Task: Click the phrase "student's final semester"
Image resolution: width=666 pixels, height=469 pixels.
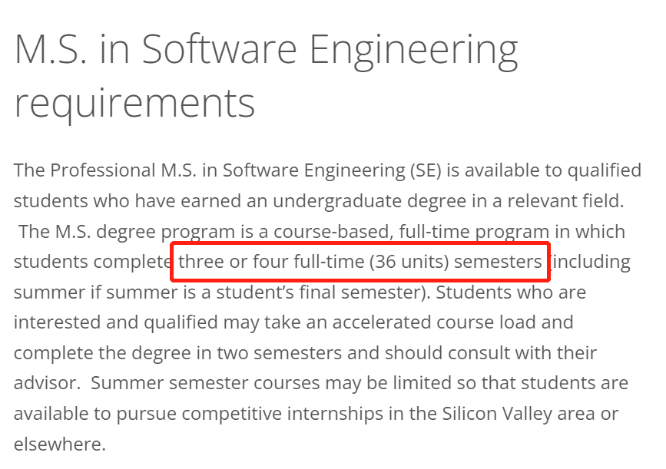Action: pyautogui.click(x=318, y=292)
